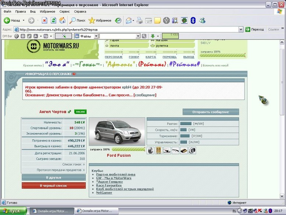This screenshot has width=286, height=215.
Task: Open the ПОМОЩЬ navigation tab
Action: pos(169,57)
